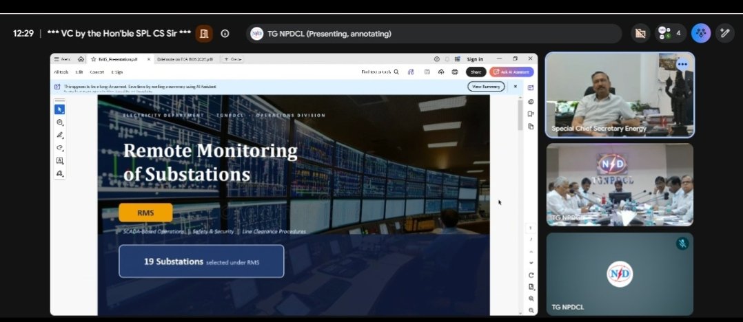Click Sign in in Acrobat

tap(475, 59)
